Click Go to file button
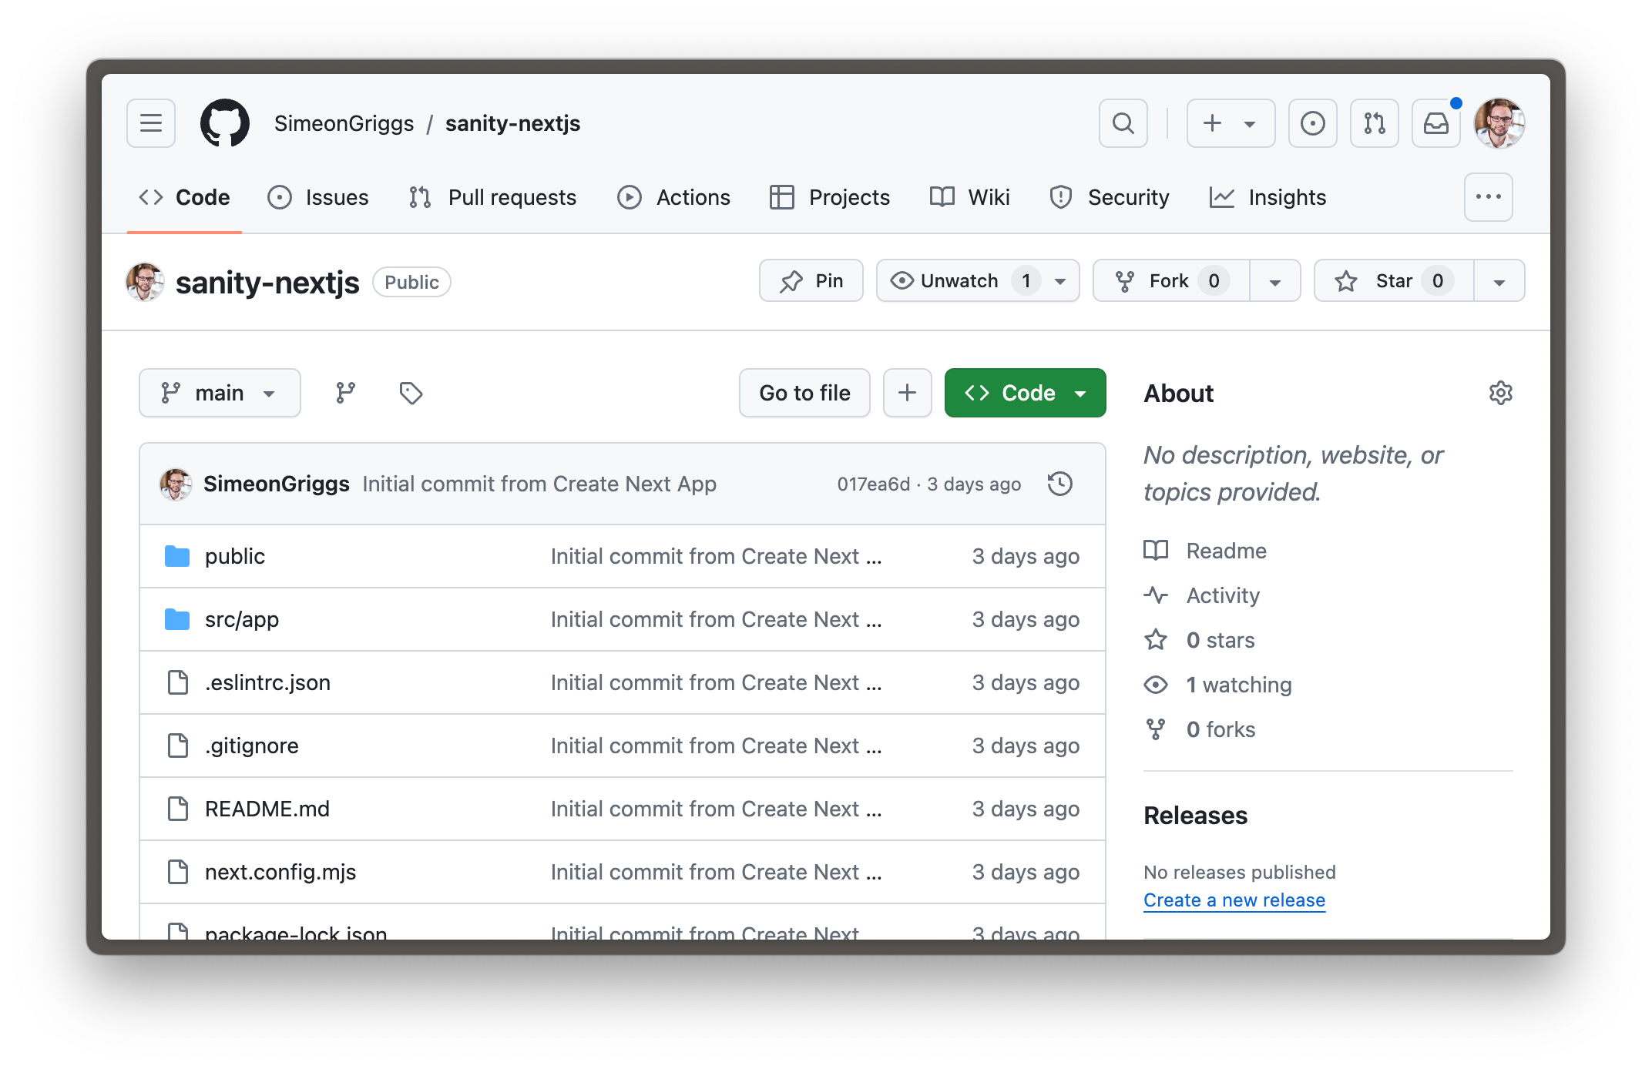Image resolution: width=1652 pixels, height=1069 pixels. (805, 393)
